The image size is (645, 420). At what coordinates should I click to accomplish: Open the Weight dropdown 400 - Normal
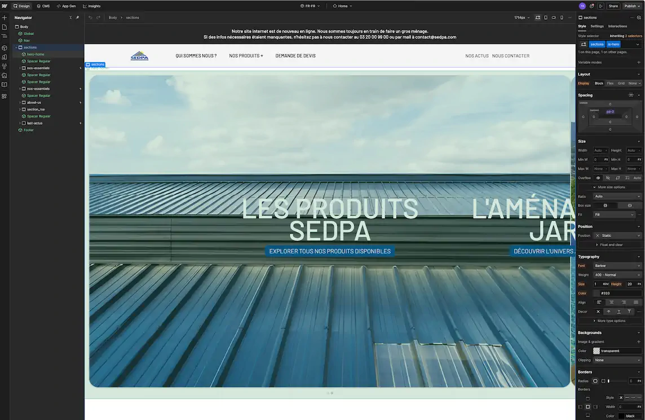pos(617,275)
